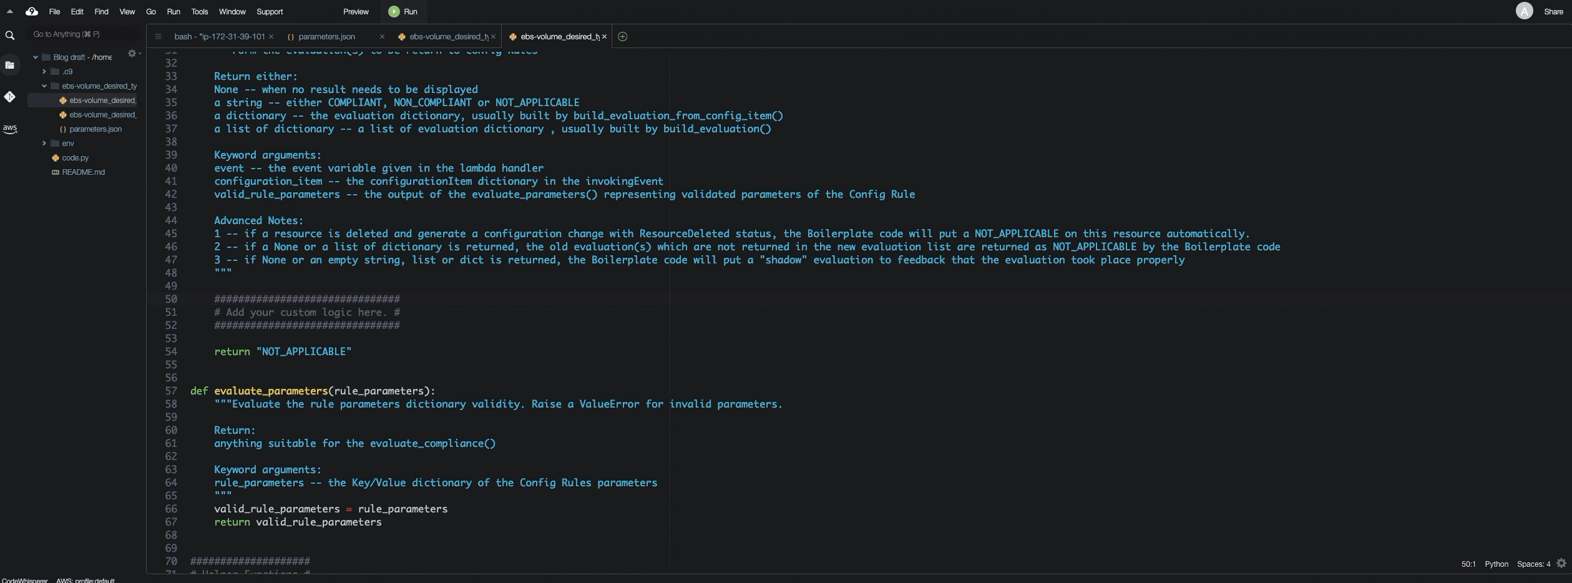Open the environment settings gear in the file tree

pyautogui.click(x=132, y=54)
